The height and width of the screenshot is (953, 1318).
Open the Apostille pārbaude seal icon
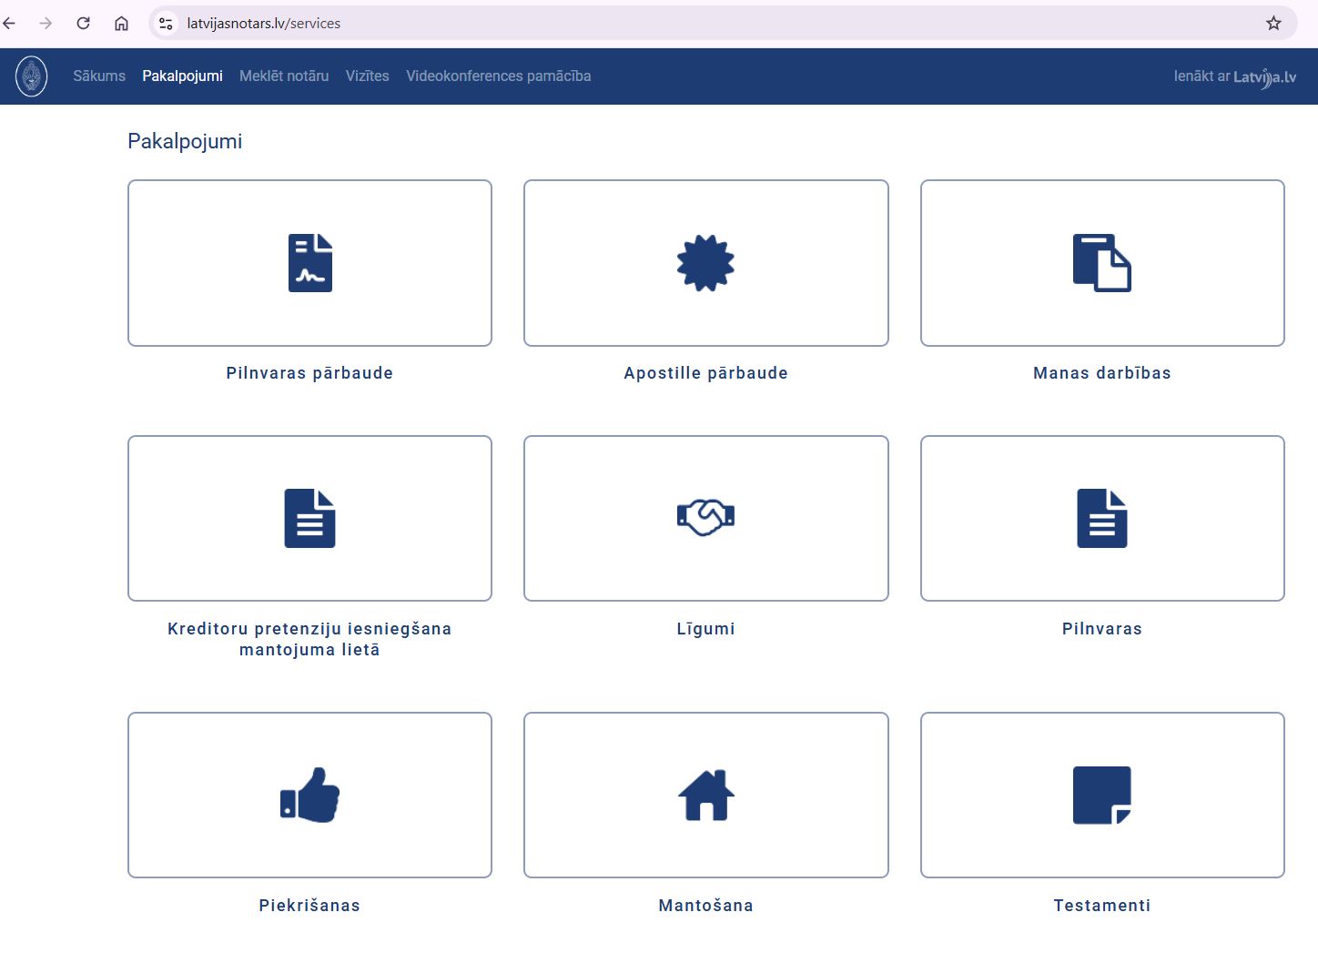705,263
